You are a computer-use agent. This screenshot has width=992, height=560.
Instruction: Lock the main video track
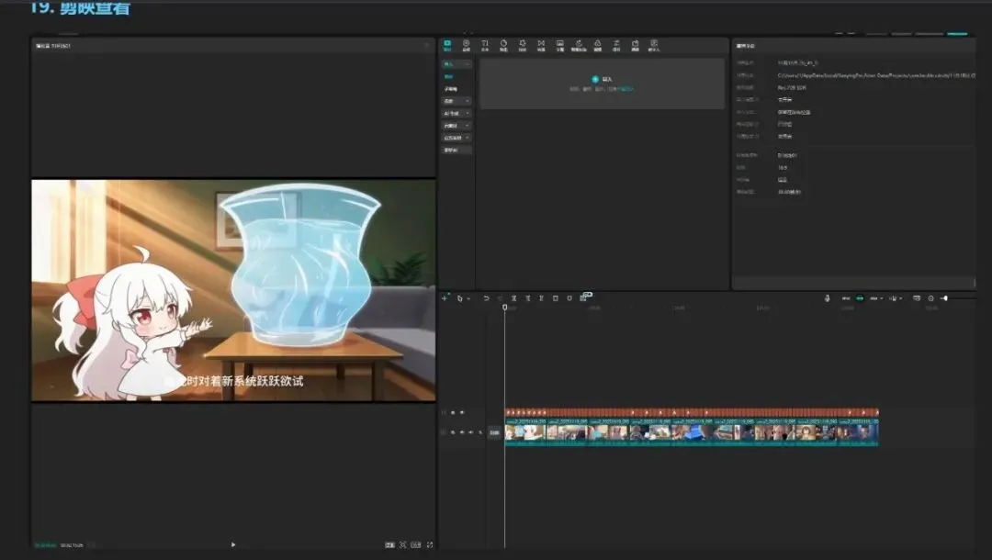click(452, 433)
